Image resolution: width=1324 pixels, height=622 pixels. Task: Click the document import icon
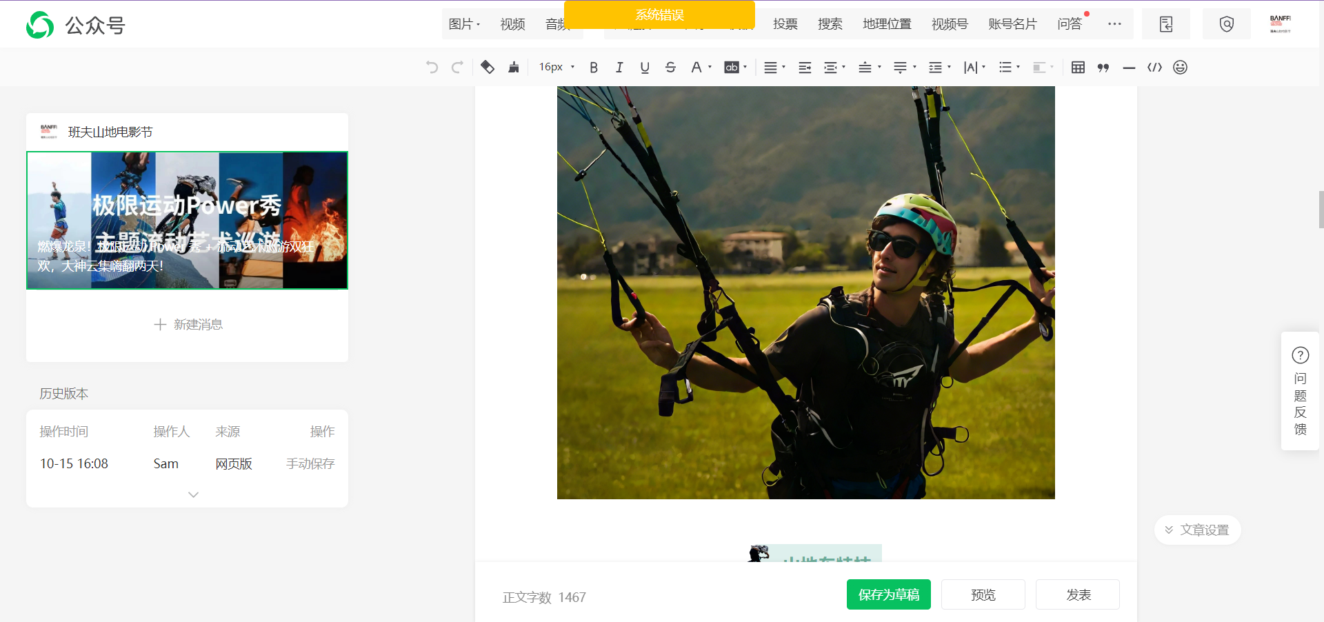point(1166,24)
